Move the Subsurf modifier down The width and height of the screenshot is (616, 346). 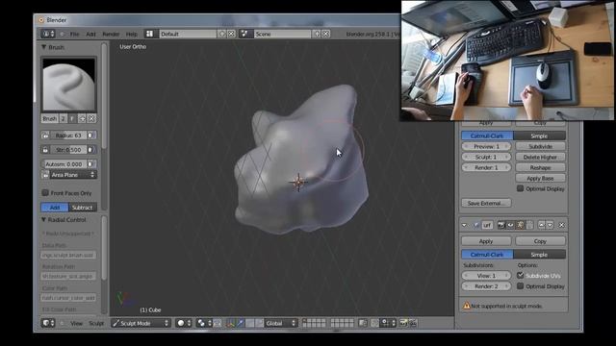550,225
